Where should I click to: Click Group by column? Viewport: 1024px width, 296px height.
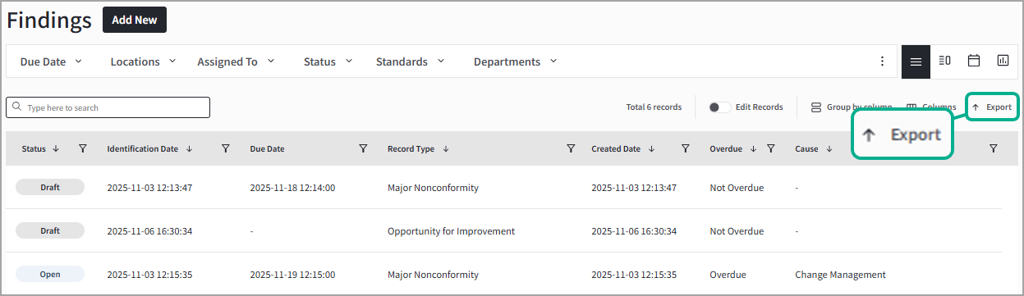coord(851,107)
